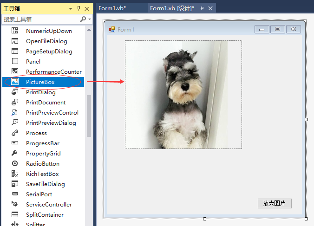Click the SplitContainer label
314x226 pixels.
(45, 214)
